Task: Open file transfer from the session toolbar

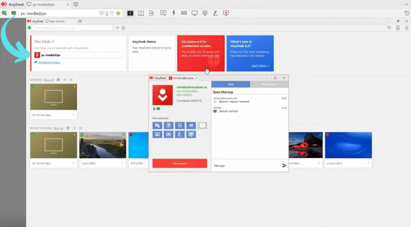Action: pos(151,13)
